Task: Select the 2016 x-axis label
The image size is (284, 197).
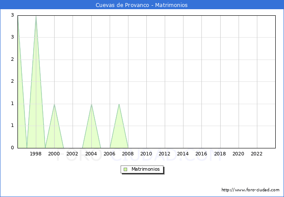Action: [x=201, y=154]
